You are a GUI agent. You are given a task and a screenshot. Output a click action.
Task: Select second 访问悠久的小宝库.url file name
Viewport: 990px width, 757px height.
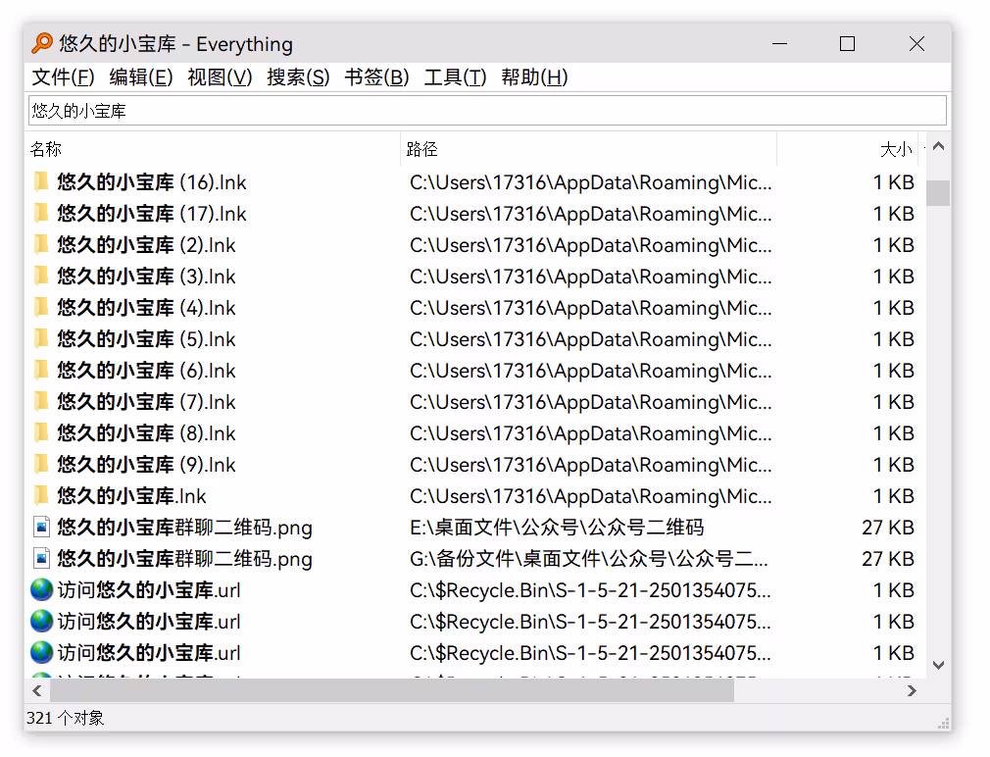click(x=149, y=622)
